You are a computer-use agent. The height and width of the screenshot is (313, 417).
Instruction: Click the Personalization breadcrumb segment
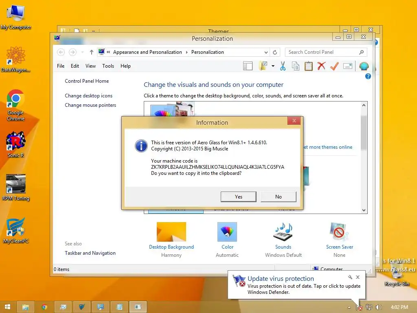[x=207, y=52]
